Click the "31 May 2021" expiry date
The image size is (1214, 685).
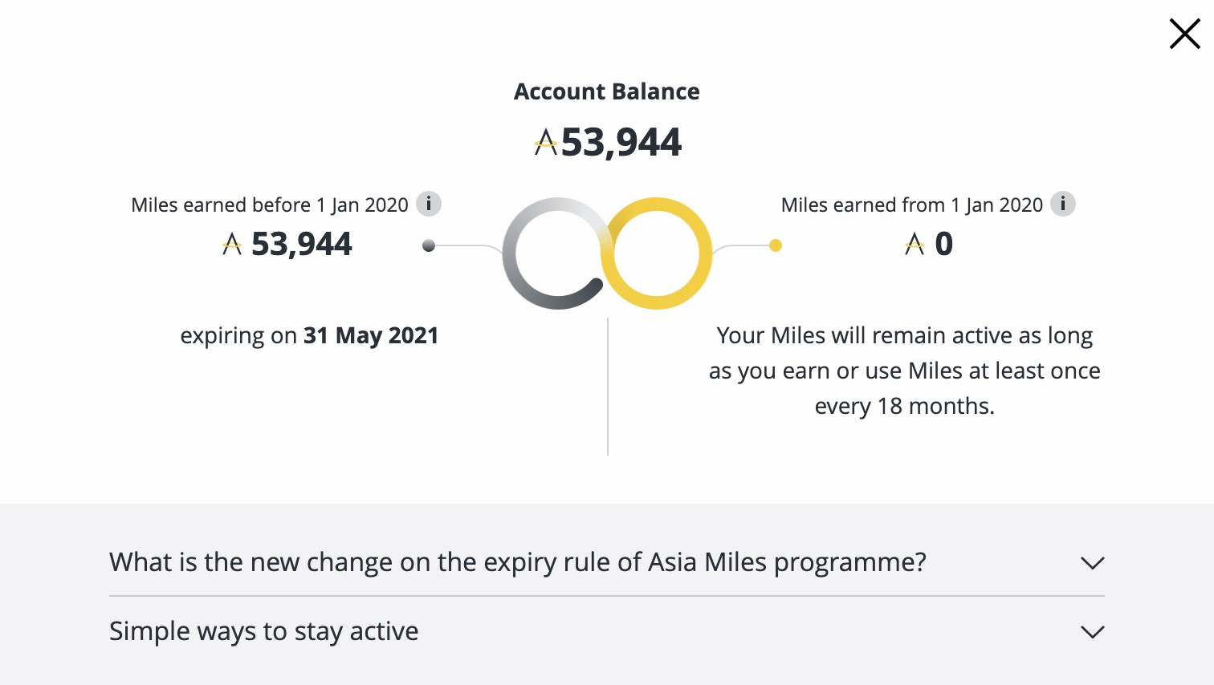click(371, 335)
